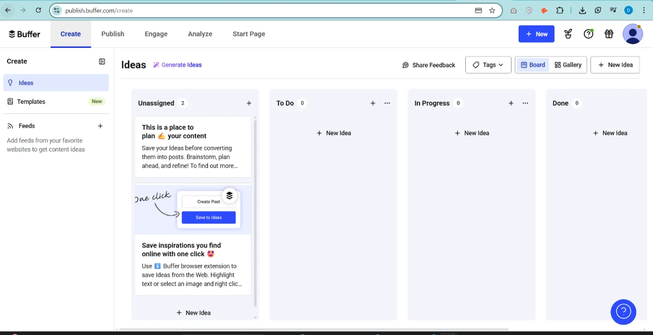Switch to Board view

click(533, 65)
